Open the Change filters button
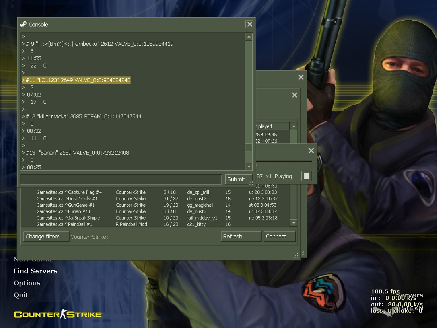 tap(46, 237)
